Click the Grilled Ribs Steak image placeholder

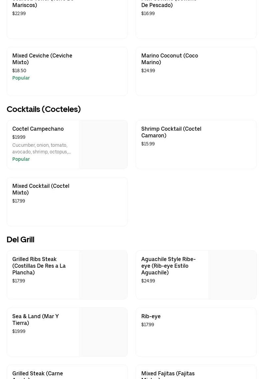pyautogui.click(x=103, y=275)
